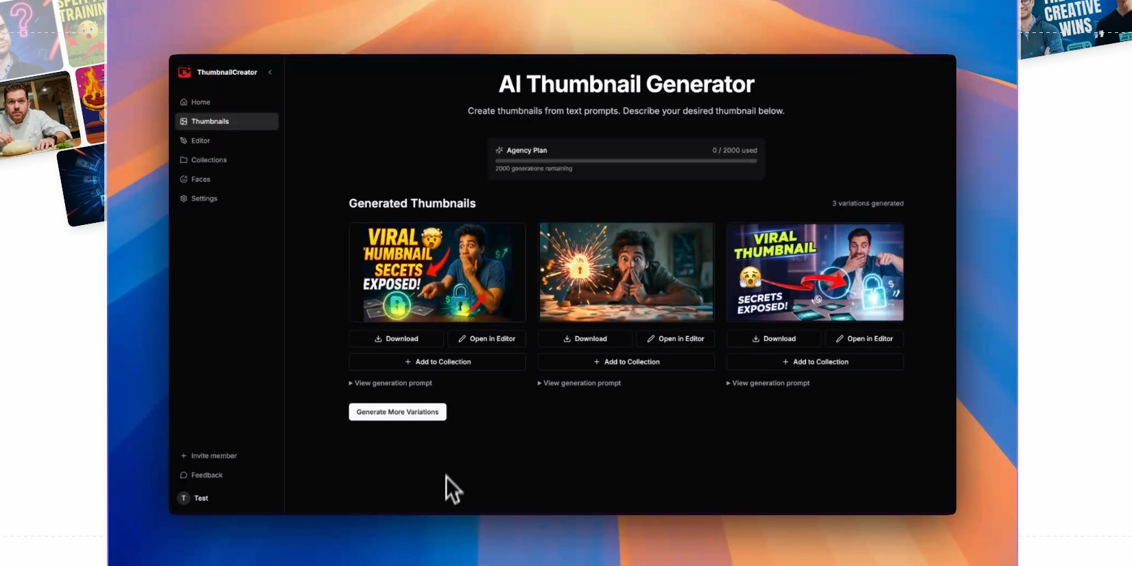Open the Test user avatar
The height and width of the screenshot is (566, 1132).
pyautogui.click(x=184, y=498)
